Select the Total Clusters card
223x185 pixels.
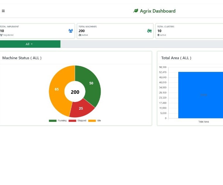coord(189,31)
